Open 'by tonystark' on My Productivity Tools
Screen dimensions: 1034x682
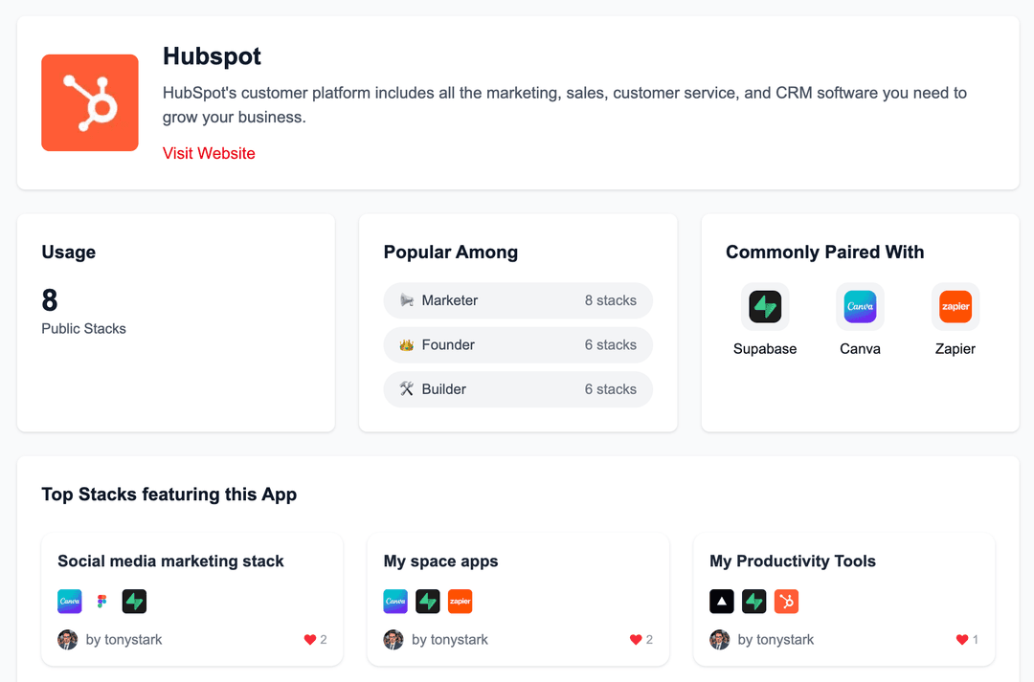click(x=775, y=639)
